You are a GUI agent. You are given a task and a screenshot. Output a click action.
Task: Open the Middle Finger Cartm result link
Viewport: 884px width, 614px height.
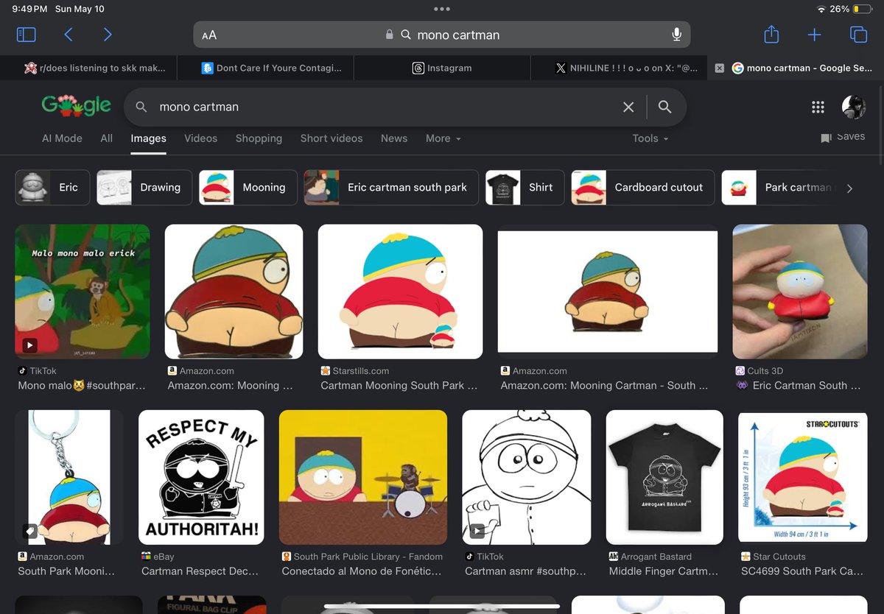pyautogui.click(x=664, y=571)
